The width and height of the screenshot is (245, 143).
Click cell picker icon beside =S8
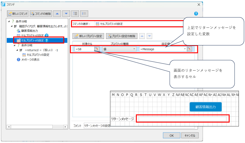click(x=97, y=49)
